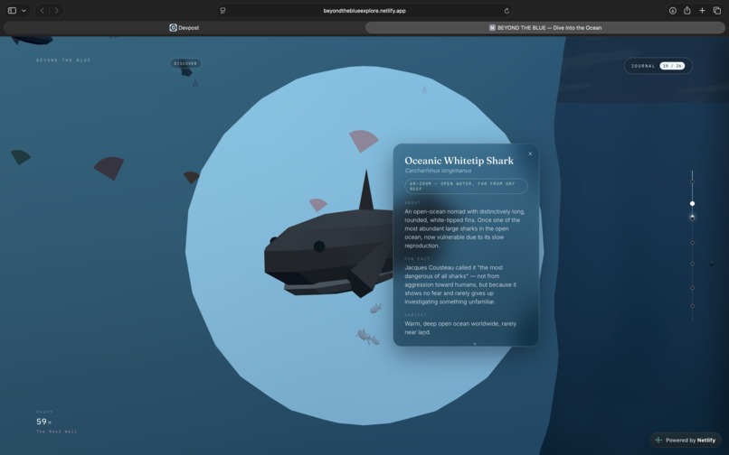The width and height of the screenshot is (729, 455).
Task: Select the BEYOND THE BLUE tab
Action: tap(544, 27)
